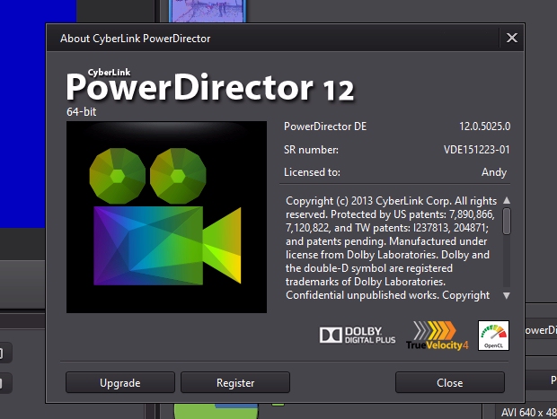Screen dimensions: 557x419
Task: Click the Dolby Digital Plus logo
Action: pyautogui.click(x=358, y=336)
